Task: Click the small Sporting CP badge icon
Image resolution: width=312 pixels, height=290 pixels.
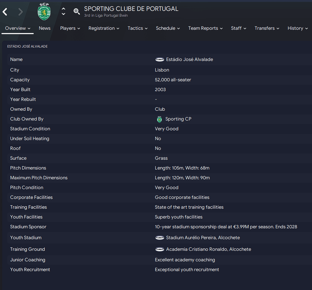Action: 159,119
